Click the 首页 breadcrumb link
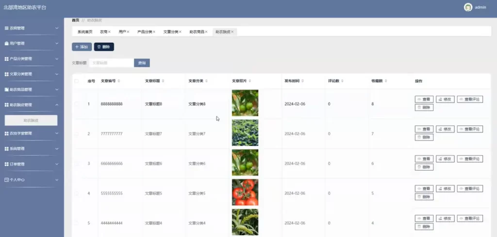This screenshot has height=237, width=497. (75, 20)
